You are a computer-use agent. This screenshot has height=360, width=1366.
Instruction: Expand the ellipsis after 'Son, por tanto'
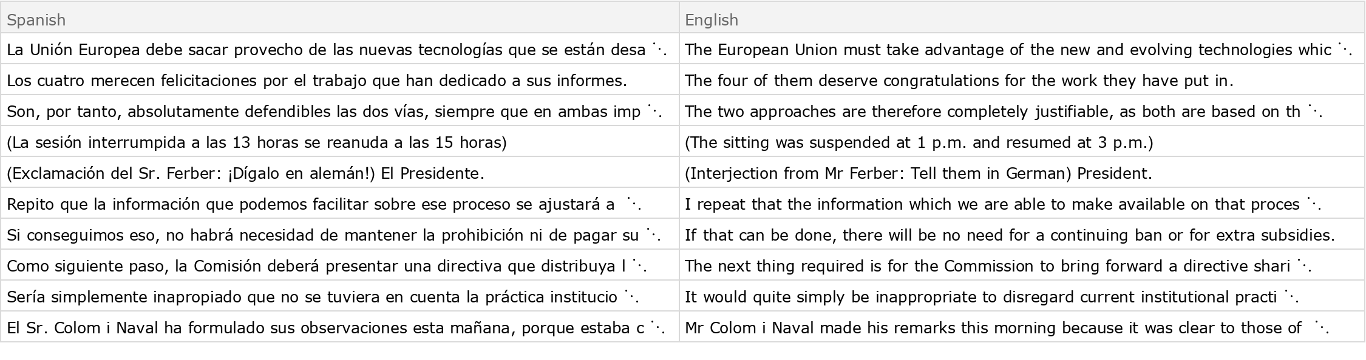coord(654,112)
